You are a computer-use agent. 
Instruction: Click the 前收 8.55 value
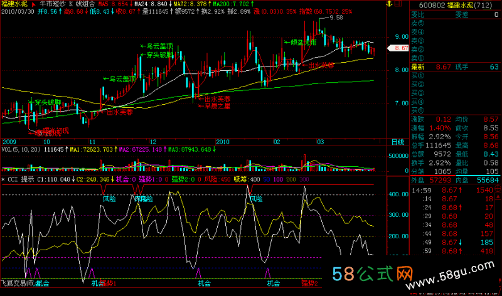(491, 128)
